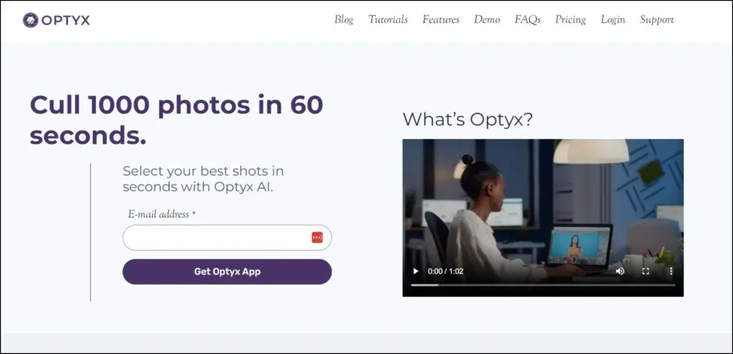Go to the Tutorials page
733x354 pixels.
[388, 20]
